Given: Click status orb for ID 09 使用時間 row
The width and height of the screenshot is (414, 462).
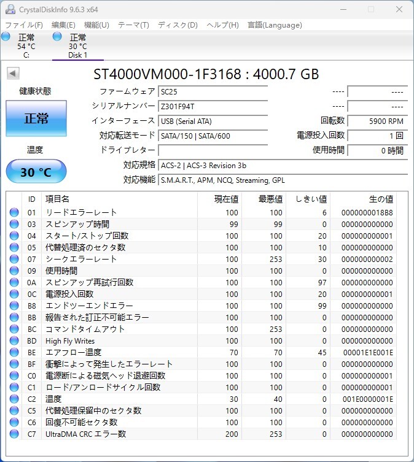Looking at the screenshot, I should click(x=14, y=271).
